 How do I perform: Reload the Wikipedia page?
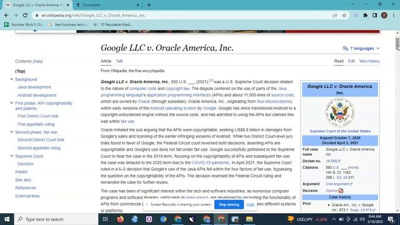click(25, 15)
